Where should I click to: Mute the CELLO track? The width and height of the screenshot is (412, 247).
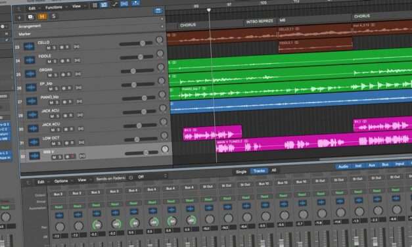[x=49, y=48]
